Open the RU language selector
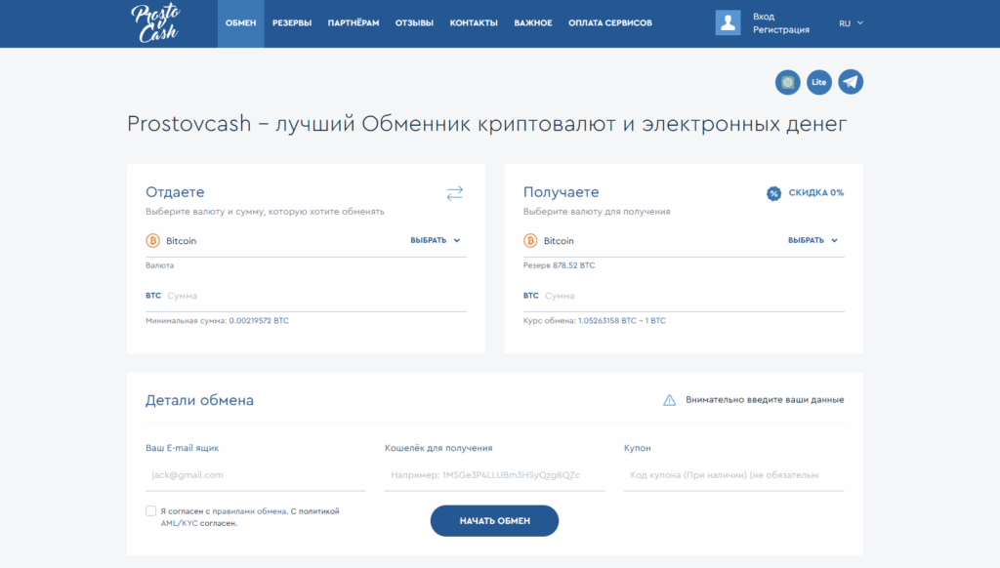1000x568 pixels. pos(851,22)
